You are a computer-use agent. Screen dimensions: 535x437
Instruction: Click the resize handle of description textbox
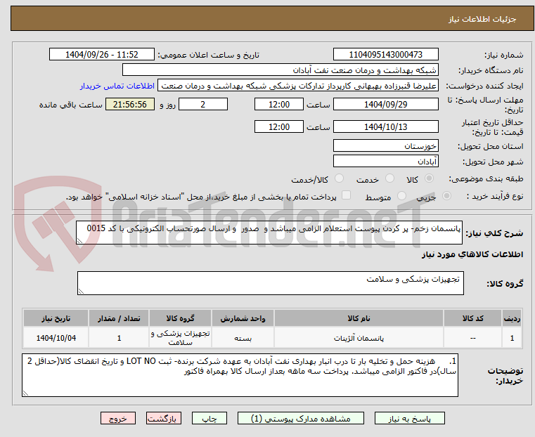tap(79, 241)
